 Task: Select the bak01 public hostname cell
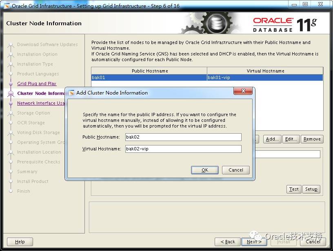click(x=149, y=77)
